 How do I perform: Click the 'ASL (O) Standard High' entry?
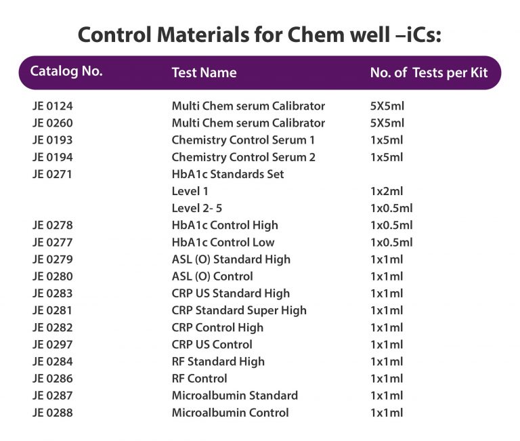coord(231,259)
